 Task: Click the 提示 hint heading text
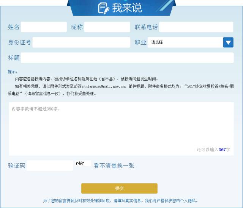tap(13, 72)
